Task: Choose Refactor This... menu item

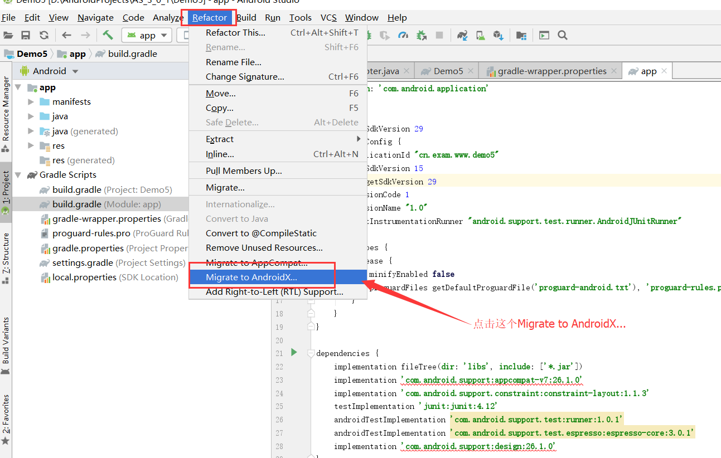Action: pos(278,32)
